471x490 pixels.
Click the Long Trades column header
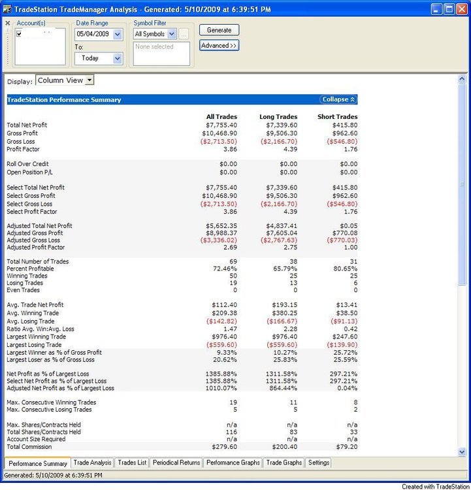click(278, 116)
